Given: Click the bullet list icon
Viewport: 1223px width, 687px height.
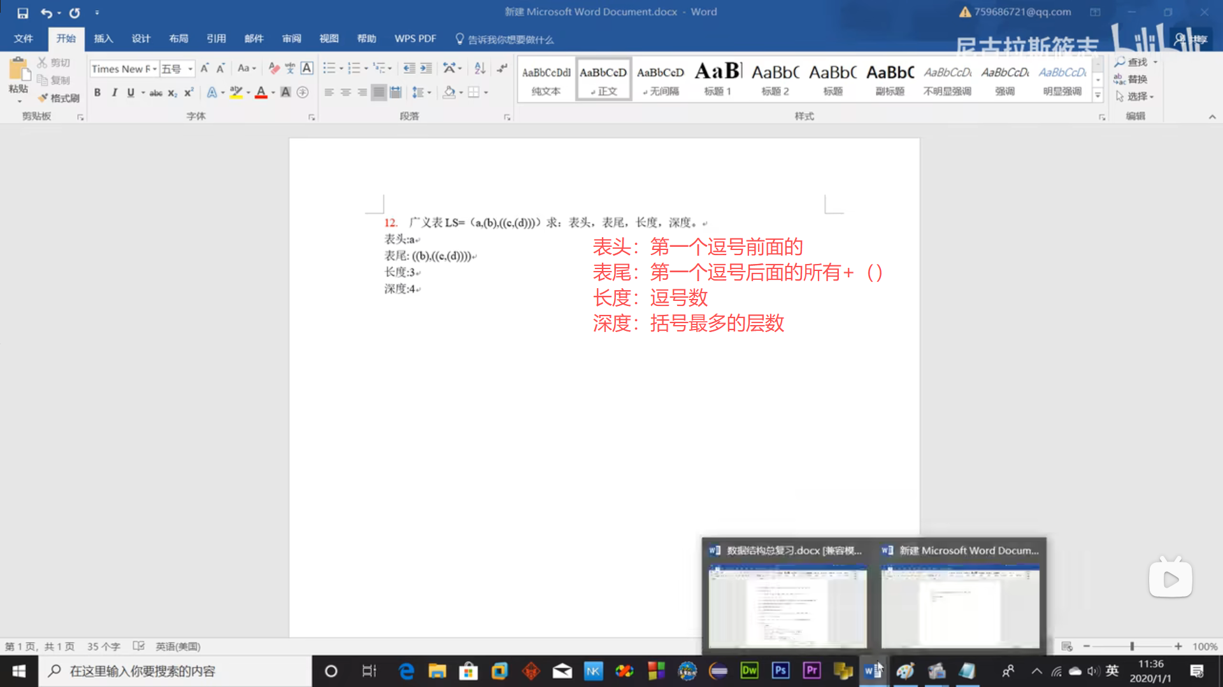Looking at the screenshot, I should 329,68.
